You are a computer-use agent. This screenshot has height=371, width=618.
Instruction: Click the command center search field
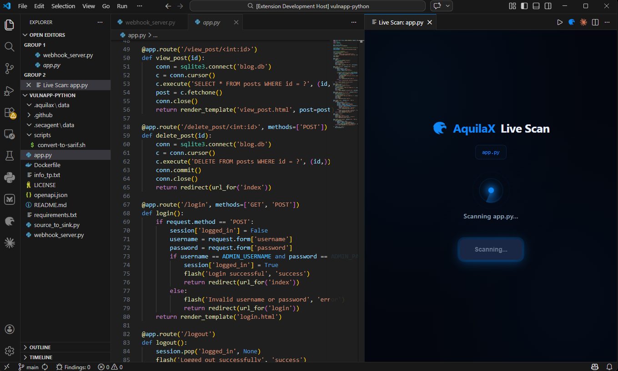307,6
